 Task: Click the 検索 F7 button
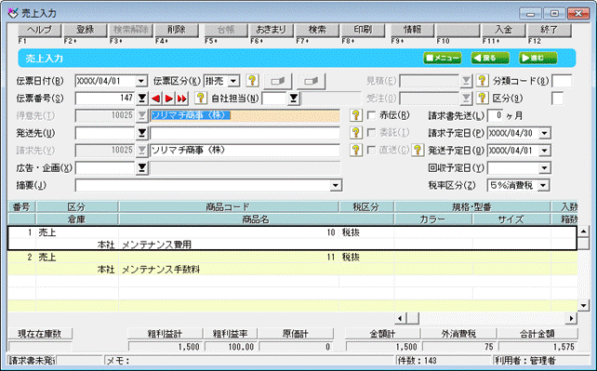coord(317,30)
